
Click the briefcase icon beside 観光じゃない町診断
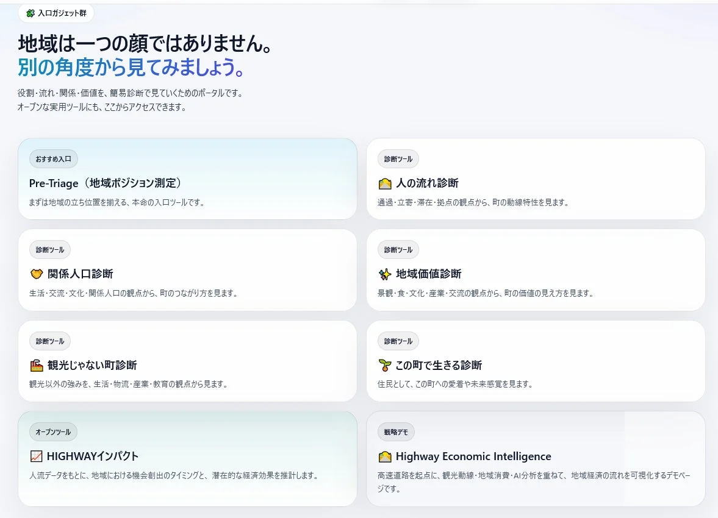click(x=37, y=365)
